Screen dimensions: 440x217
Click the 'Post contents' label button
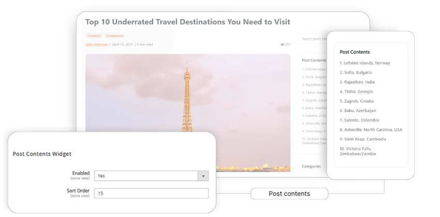(x=289, y=194)
